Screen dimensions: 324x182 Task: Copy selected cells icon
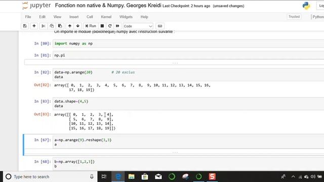[52, 26]
